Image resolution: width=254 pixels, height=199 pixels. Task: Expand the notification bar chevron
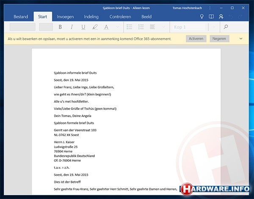[x=241, y=38]
